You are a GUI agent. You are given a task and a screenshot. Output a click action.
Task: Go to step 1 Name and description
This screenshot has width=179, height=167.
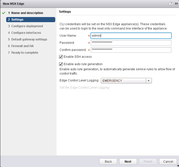pyautogui.click(x=27, y=13)
